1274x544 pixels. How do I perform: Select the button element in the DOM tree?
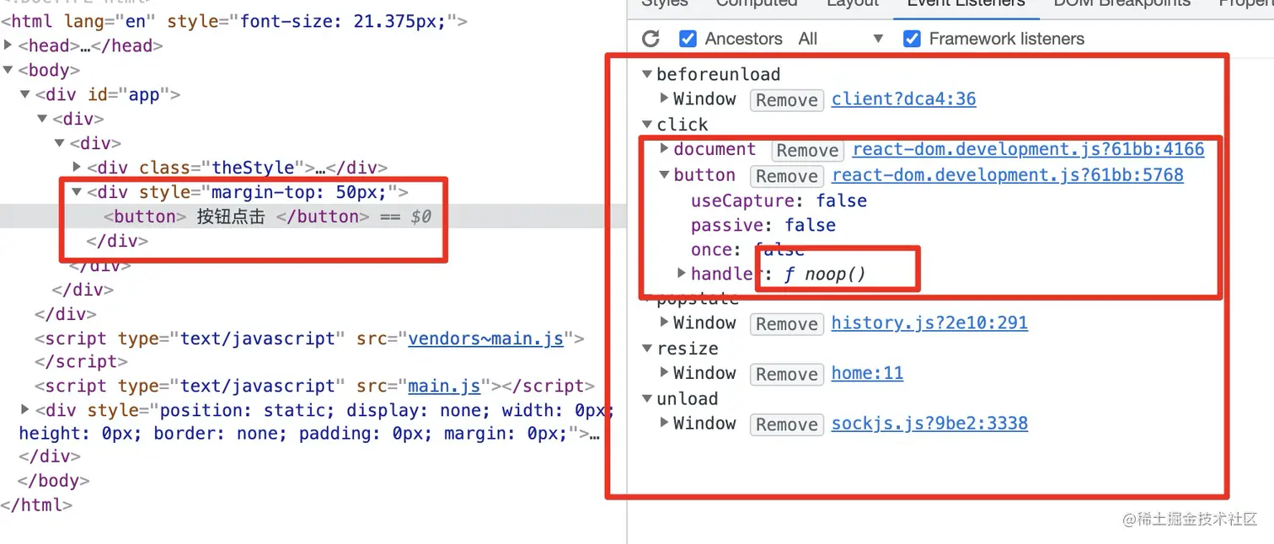click(x=236, y=216)
